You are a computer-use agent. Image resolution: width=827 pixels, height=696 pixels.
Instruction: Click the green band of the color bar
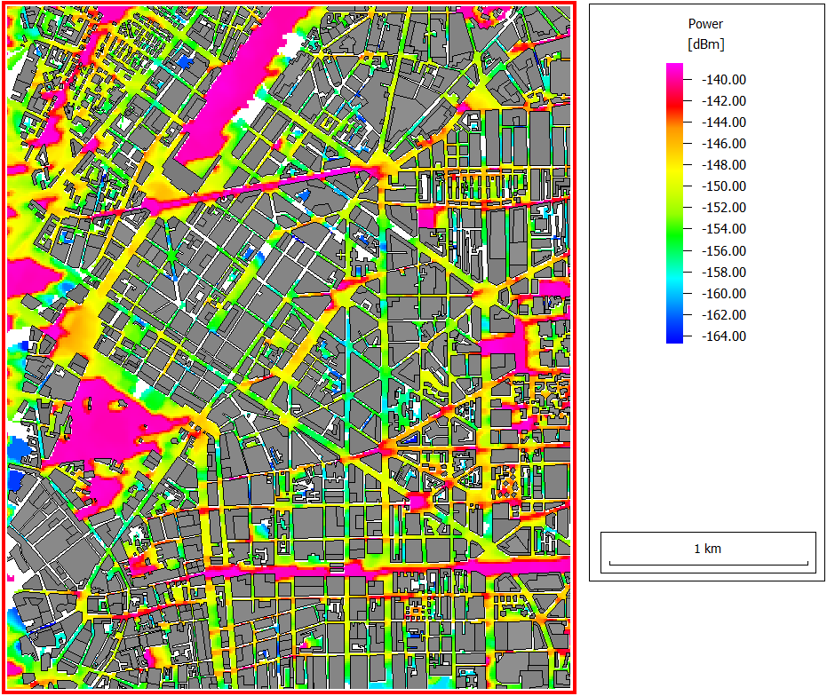click(675, 222)
